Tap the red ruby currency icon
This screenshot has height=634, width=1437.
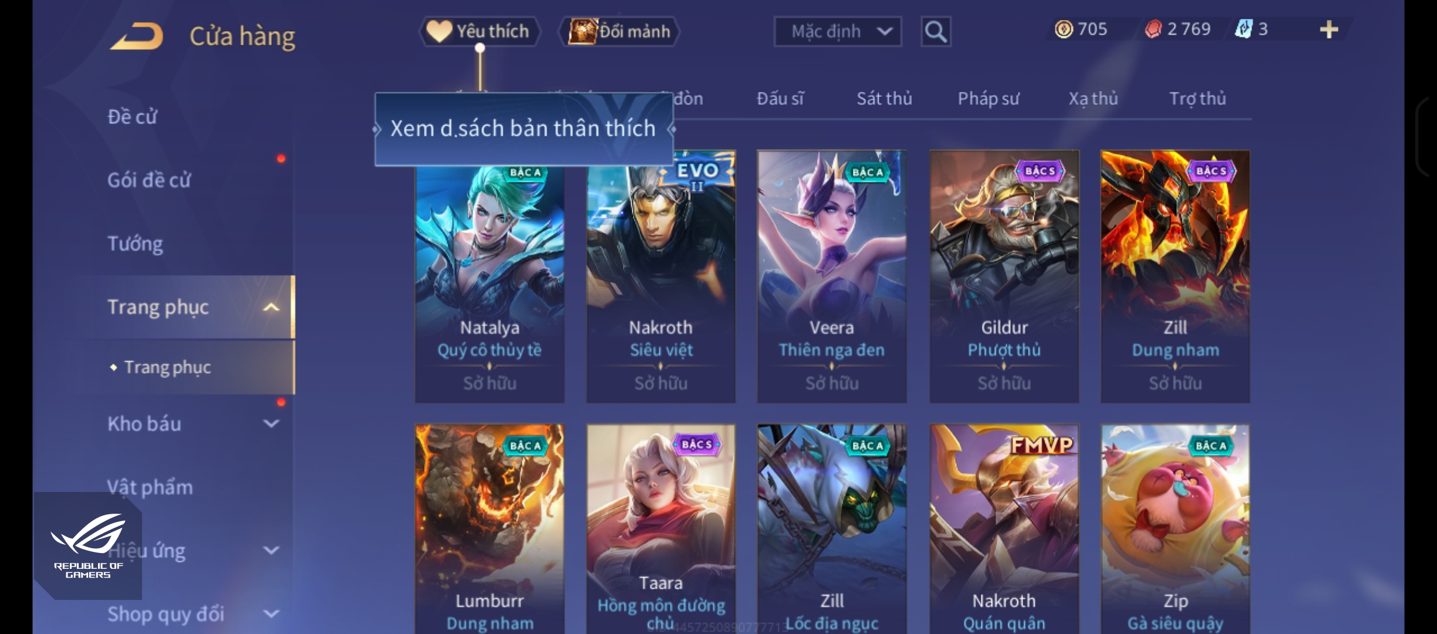tap(1153, 29)
